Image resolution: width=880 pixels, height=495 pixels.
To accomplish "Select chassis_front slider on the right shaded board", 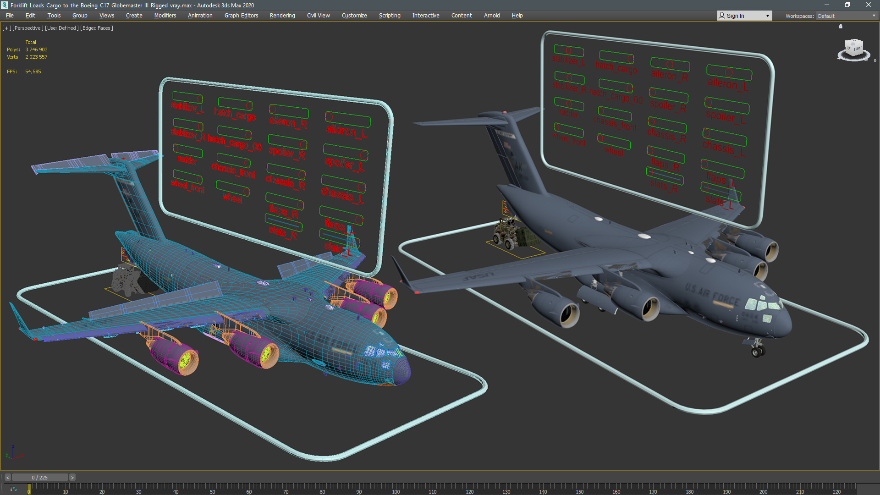I will point(615,113).
